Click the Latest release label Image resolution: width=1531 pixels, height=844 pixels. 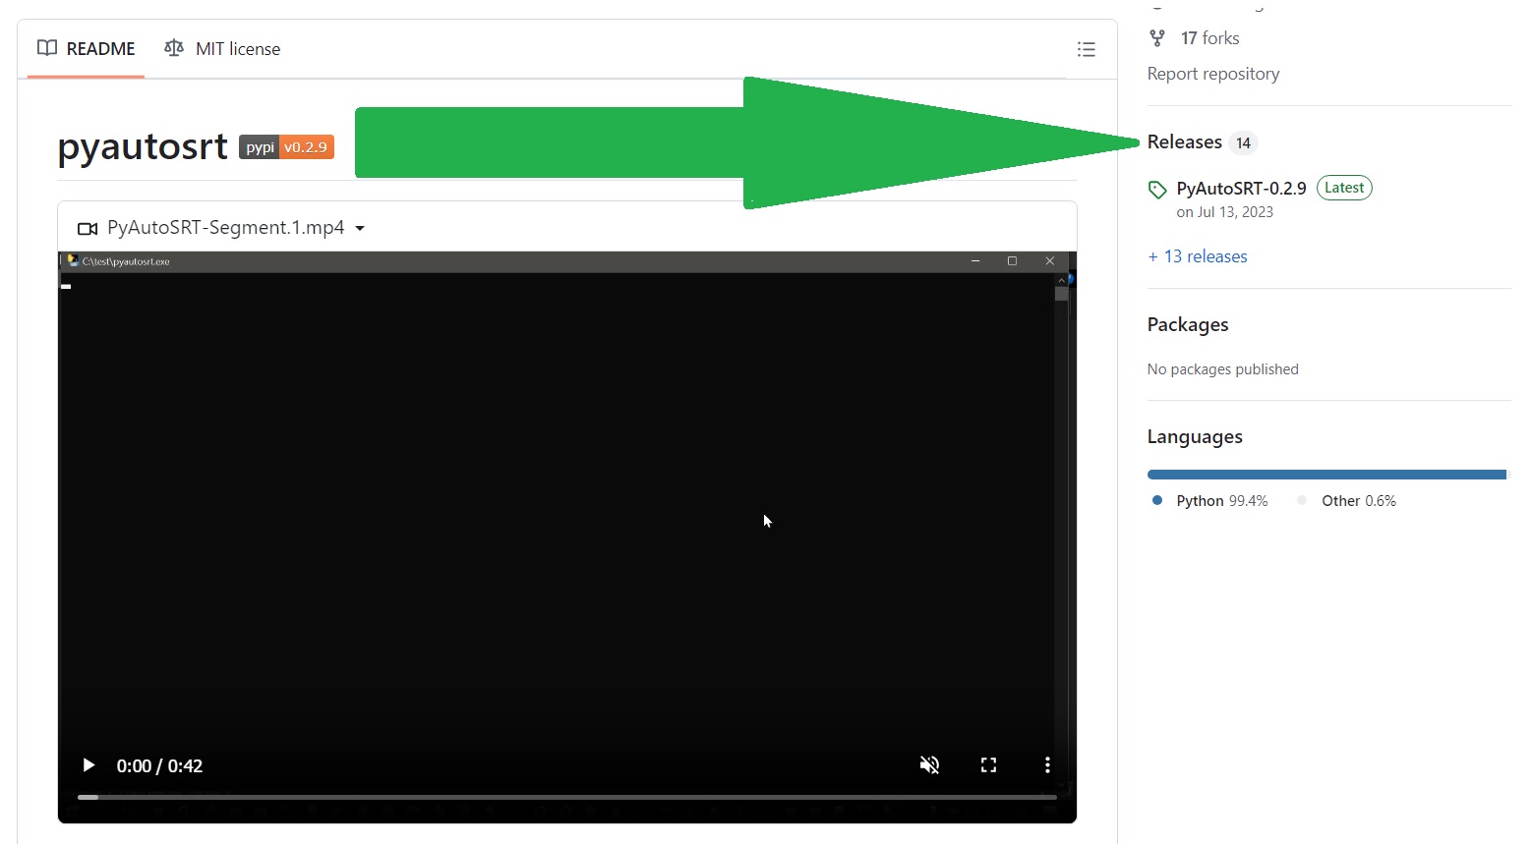click(1344, 188)
